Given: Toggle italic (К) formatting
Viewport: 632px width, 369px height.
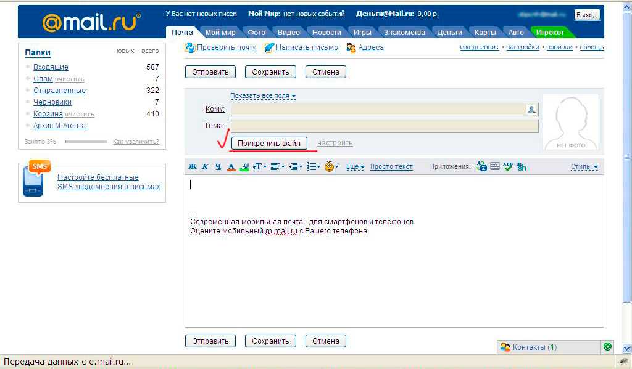Looking at the screenshot, I should (205, 166).
